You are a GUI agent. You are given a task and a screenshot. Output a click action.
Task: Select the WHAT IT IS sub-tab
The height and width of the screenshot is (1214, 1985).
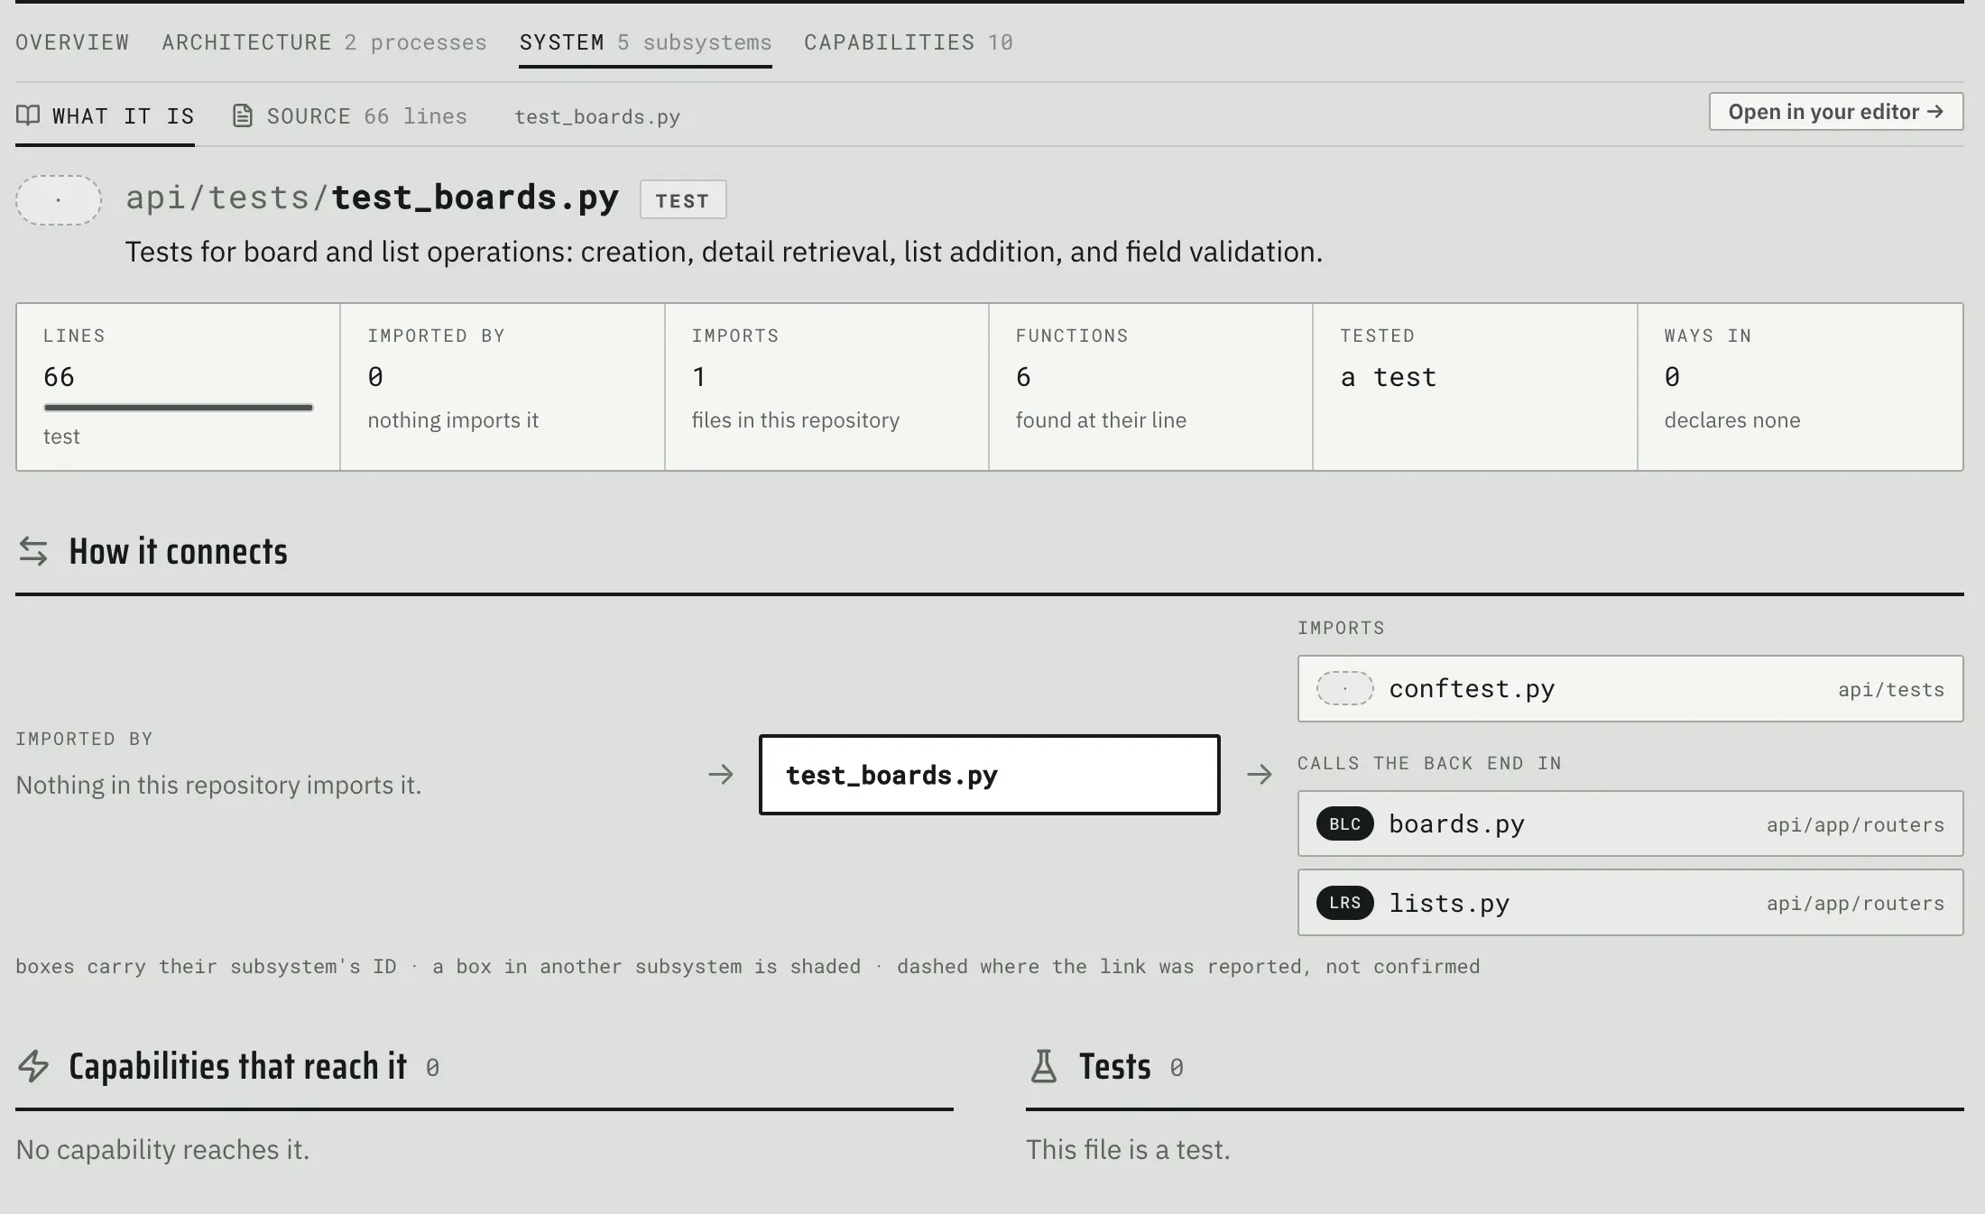pyautogui.click(x=105, y=116)
